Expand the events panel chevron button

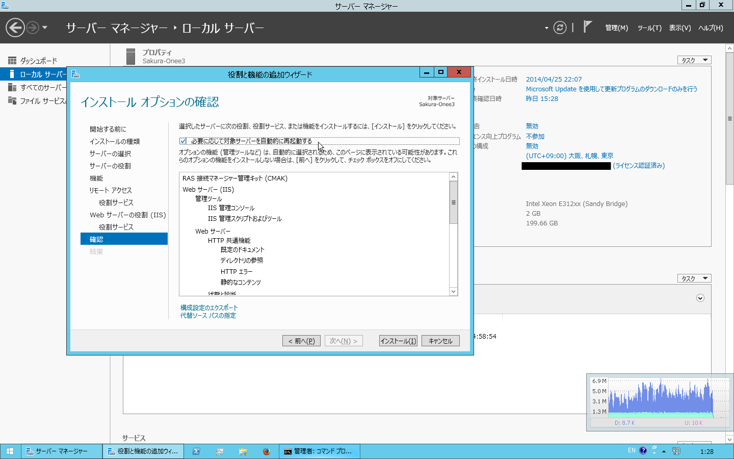point(700,298)
